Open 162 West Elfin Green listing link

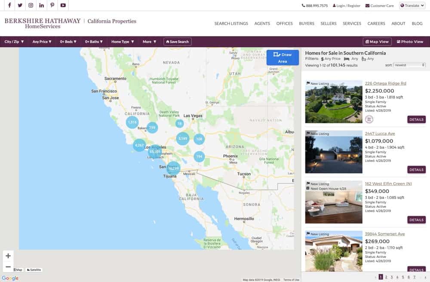click(x=388, y=184)
